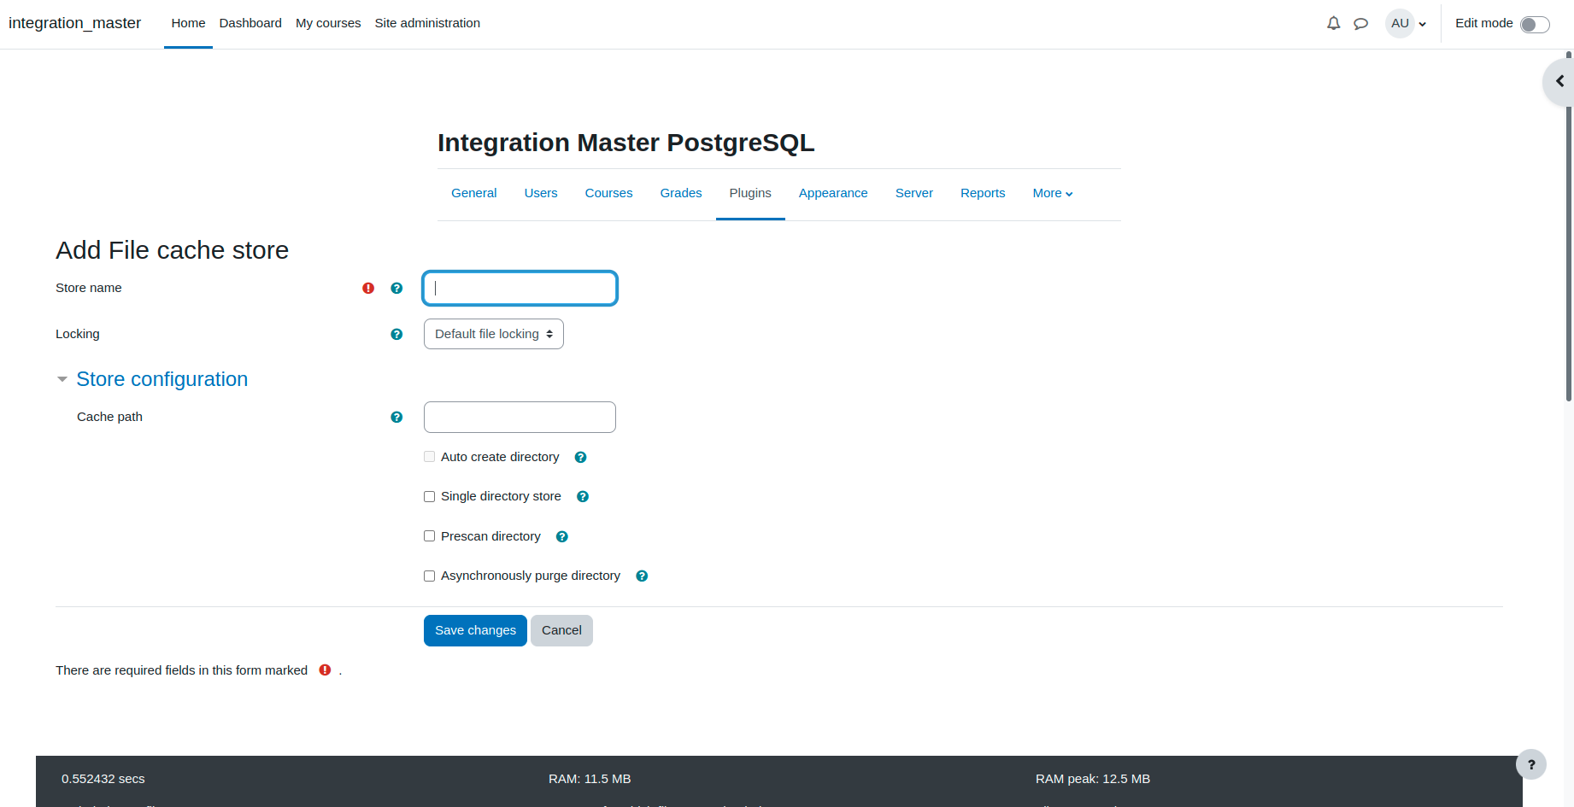The width and height of the screenshot is (1574, 807).
Task: Switch to the Grades tab
Action: point(681,193)
